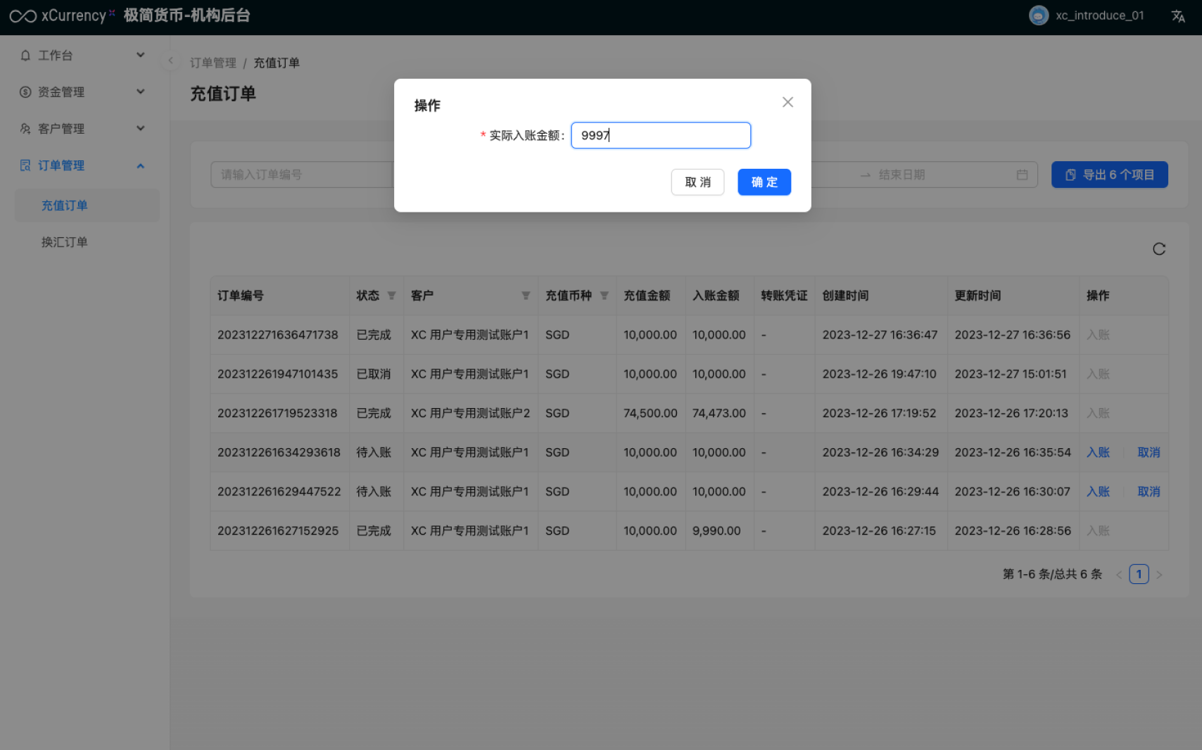This screenshot has height=750, width=1202.
Task: Collapse the sidebar with the arrow toggle
Action: point(170,61)
